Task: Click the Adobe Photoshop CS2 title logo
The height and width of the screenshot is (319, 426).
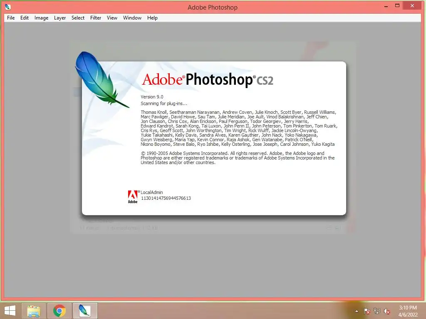Action: pyautogui.click(x=208, y=79)
